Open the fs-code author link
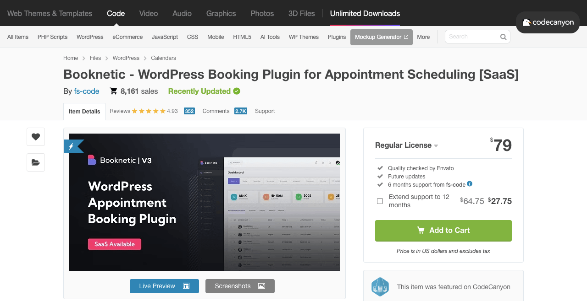Image resolution: width=587 pixels, height=301 pixels. click(x=87, y=91)
